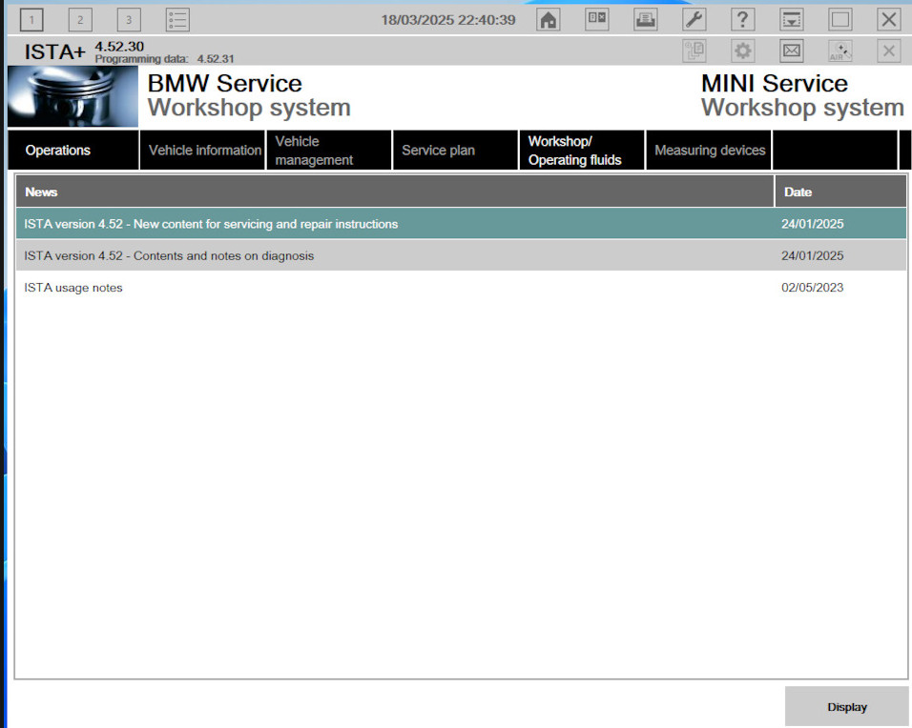
Task: Click the minimize-to-tray arrow icon
Action: coord(792,20)
